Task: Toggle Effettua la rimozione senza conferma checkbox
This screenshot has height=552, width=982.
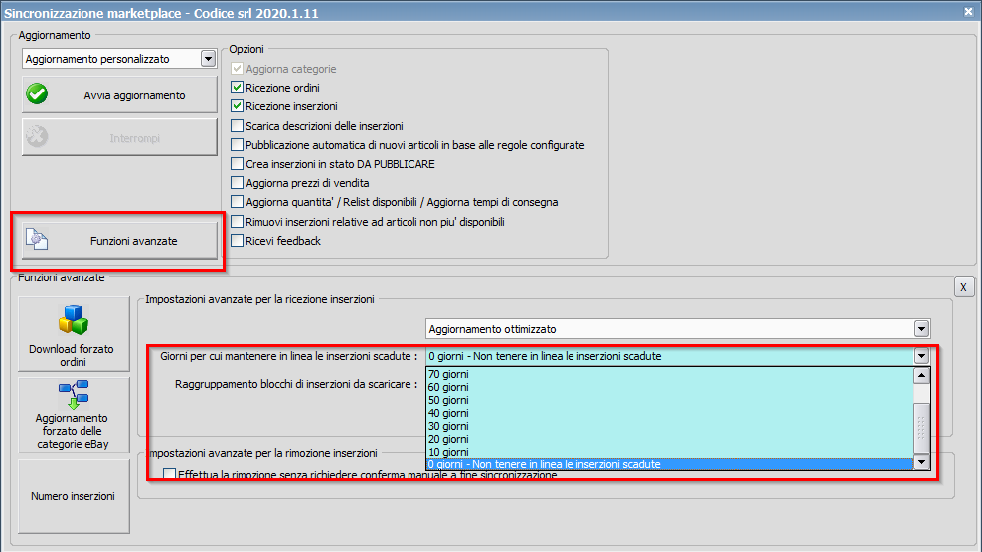Action: tap(169, 475)
